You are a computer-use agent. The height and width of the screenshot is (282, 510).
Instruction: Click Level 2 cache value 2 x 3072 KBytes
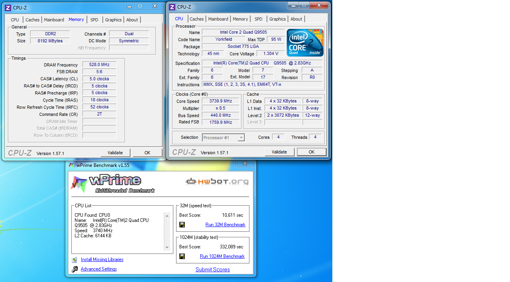[x=283, y=115]
